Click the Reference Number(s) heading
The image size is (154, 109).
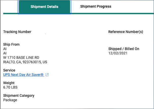coord(126,32)
